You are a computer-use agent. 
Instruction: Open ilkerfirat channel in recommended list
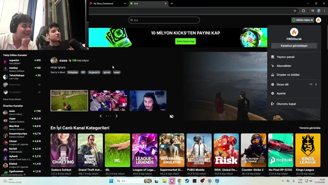[x=22, y=128]
